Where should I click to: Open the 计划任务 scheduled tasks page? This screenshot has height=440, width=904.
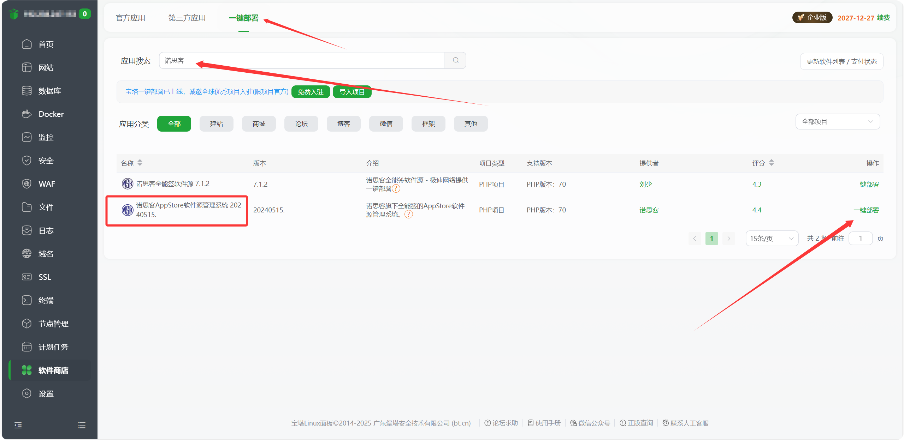53,346
